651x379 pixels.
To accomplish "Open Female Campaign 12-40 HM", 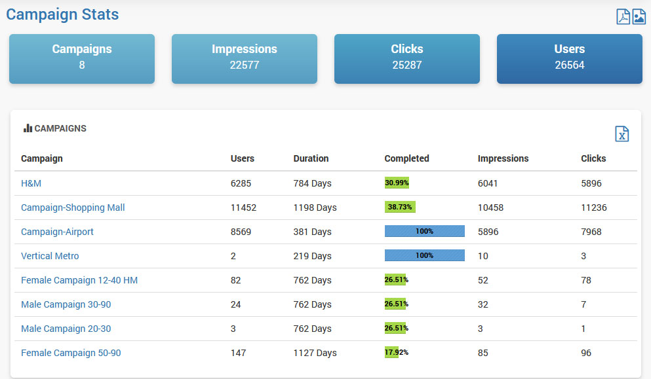I will 79,280.
